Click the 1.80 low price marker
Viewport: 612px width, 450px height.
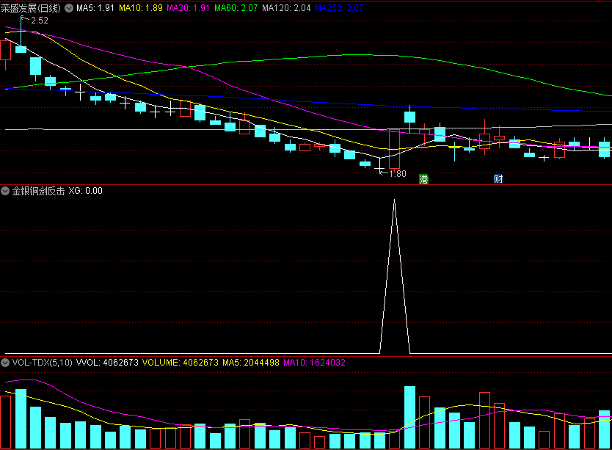[398, 174]
